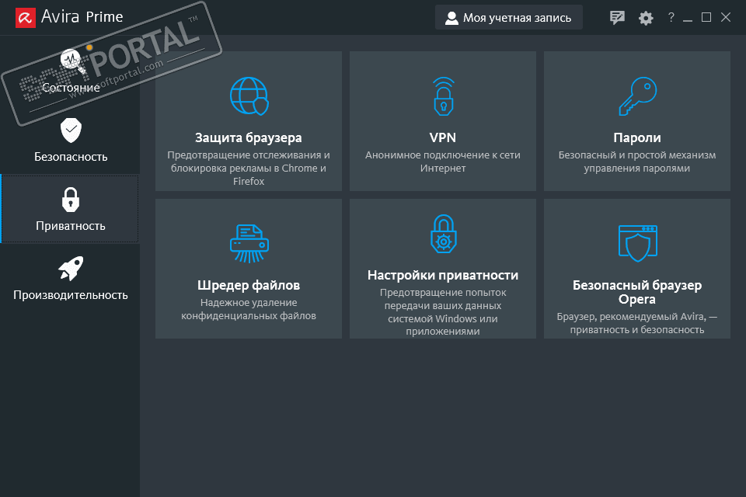Open the VPN tile title
The width and height of the screenshot is (746, 497).
pos(443,137)
